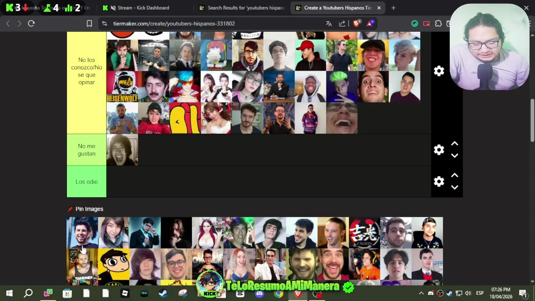This screenshot has width=535, height=301.
Task: Show hidden system tray icons
Action: [x=421, y=293]
